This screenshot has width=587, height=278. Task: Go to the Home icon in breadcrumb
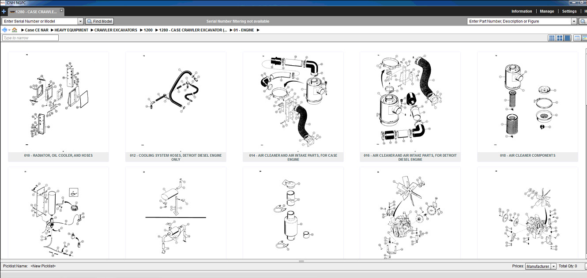(x=15, y=30)
